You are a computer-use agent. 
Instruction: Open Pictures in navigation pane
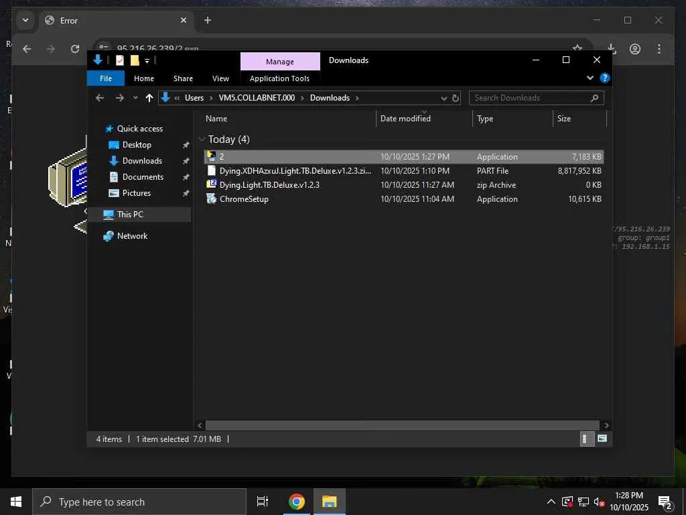pyautogui.click(x=137, y=193)
